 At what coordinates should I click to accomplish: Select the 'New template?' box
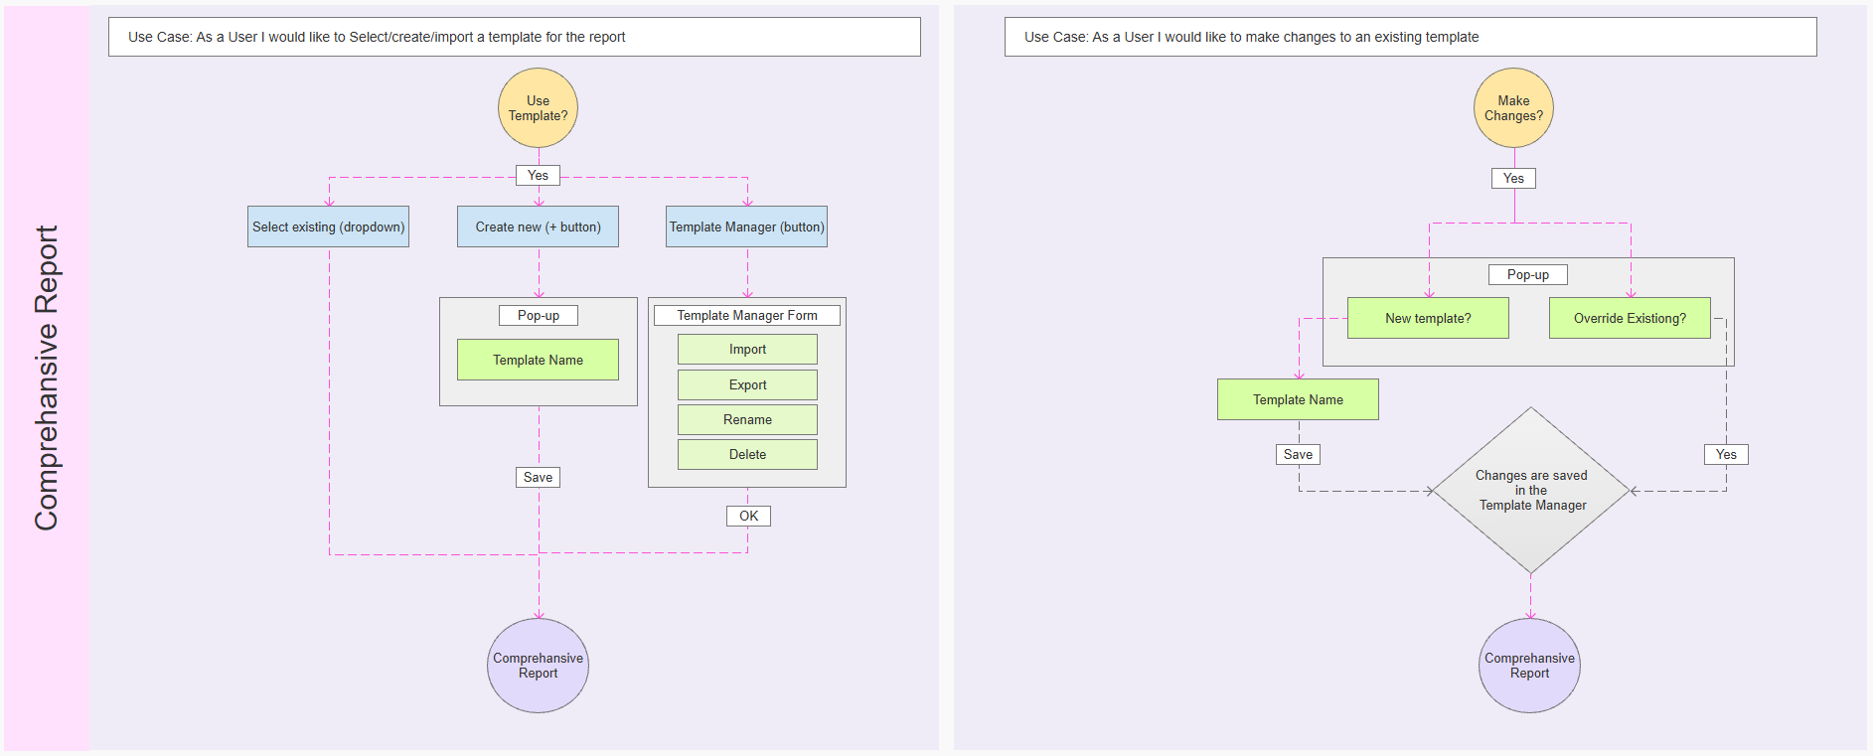pyautogui.click(x=1429, y=318)
